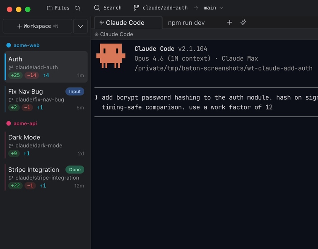
Task: Click the Claude Code prompt input line
Action: (x=206, y=102)
